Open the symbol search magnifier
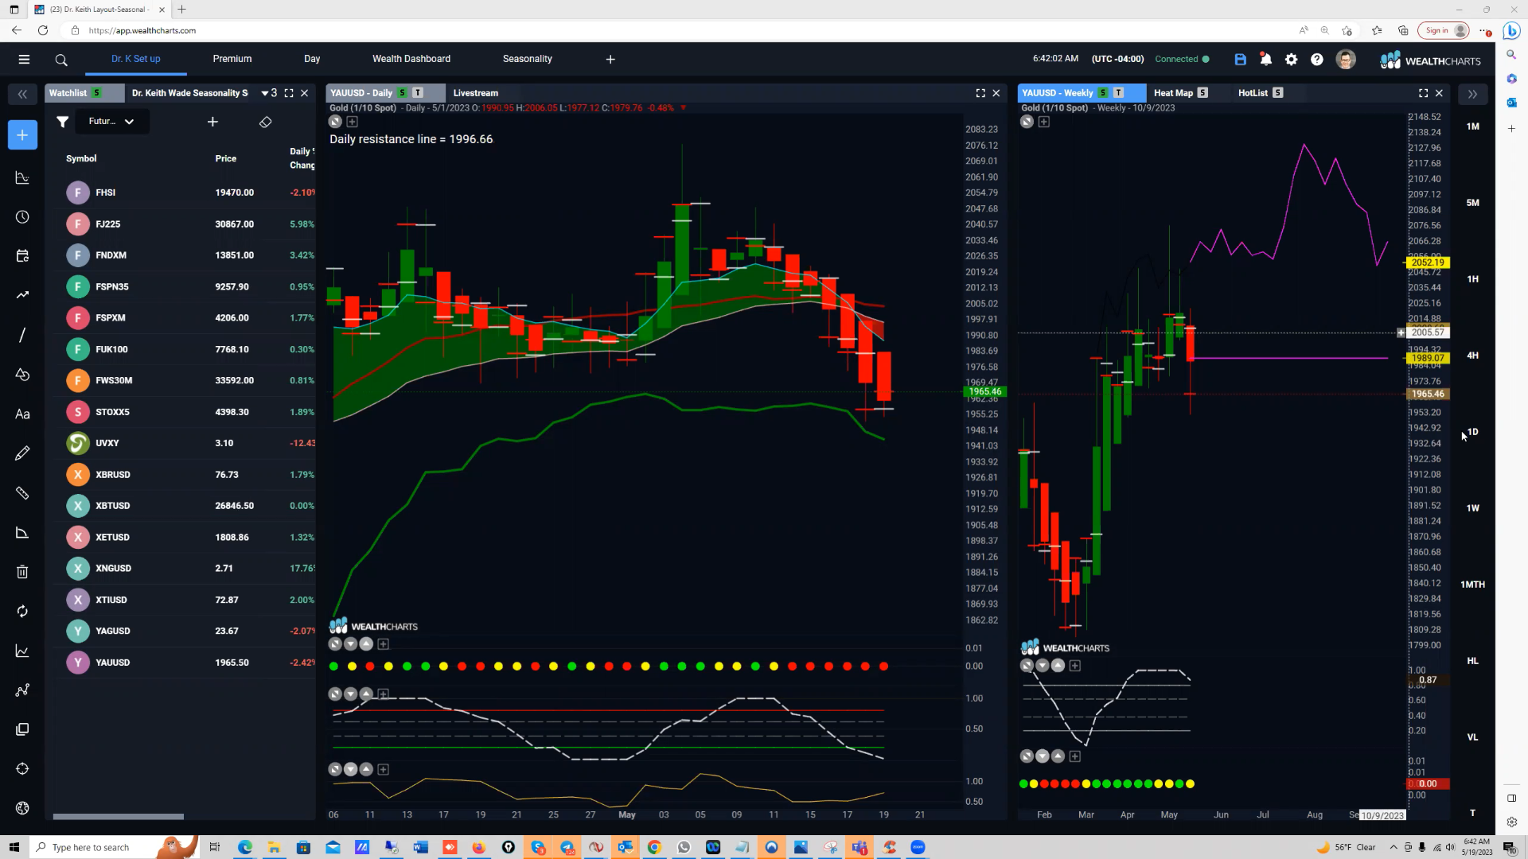Viewport: 1528px width, 859px height. tap(61, 60)
